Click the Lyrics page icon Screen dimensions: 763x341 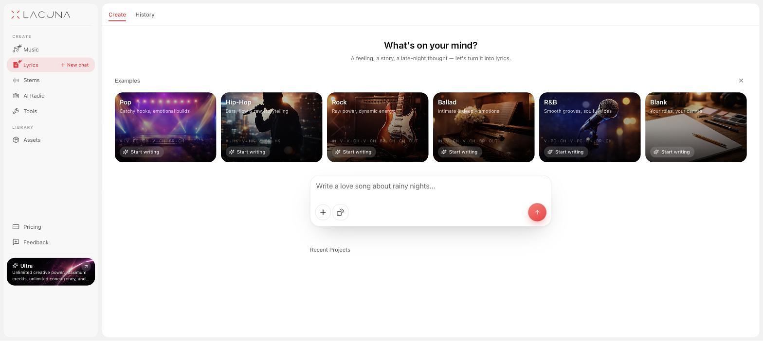pyautogui.click(x=17, y=65)
